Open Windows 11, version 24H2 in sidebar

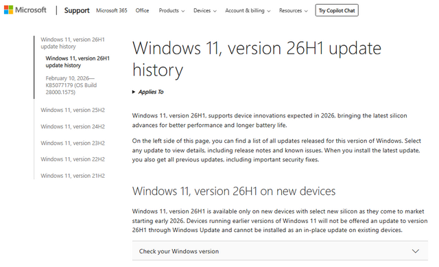[x=73, y=126]
